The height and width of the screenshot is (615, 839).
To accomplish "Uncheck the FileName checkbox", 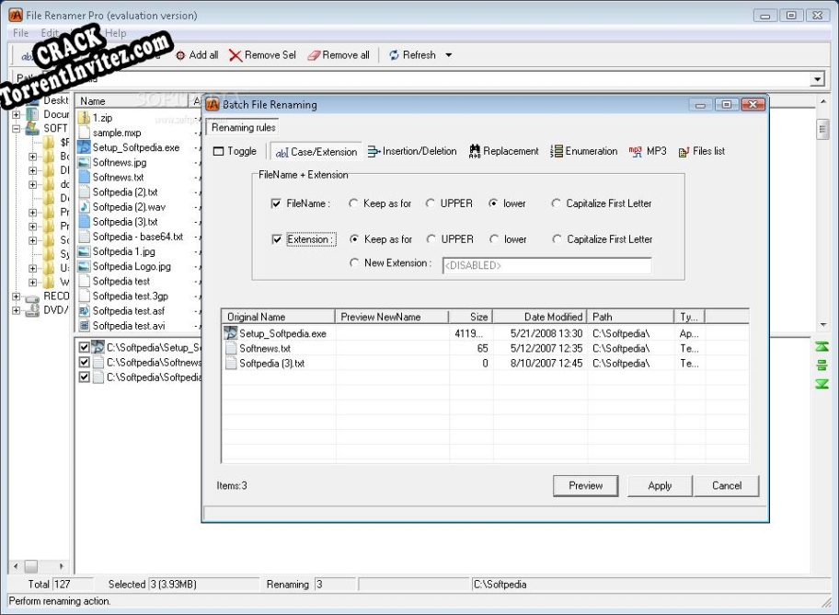I will pos(275,203).
